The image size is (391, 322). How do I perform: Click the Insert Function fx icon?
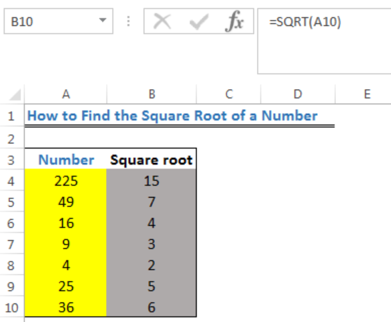(234, 21)
